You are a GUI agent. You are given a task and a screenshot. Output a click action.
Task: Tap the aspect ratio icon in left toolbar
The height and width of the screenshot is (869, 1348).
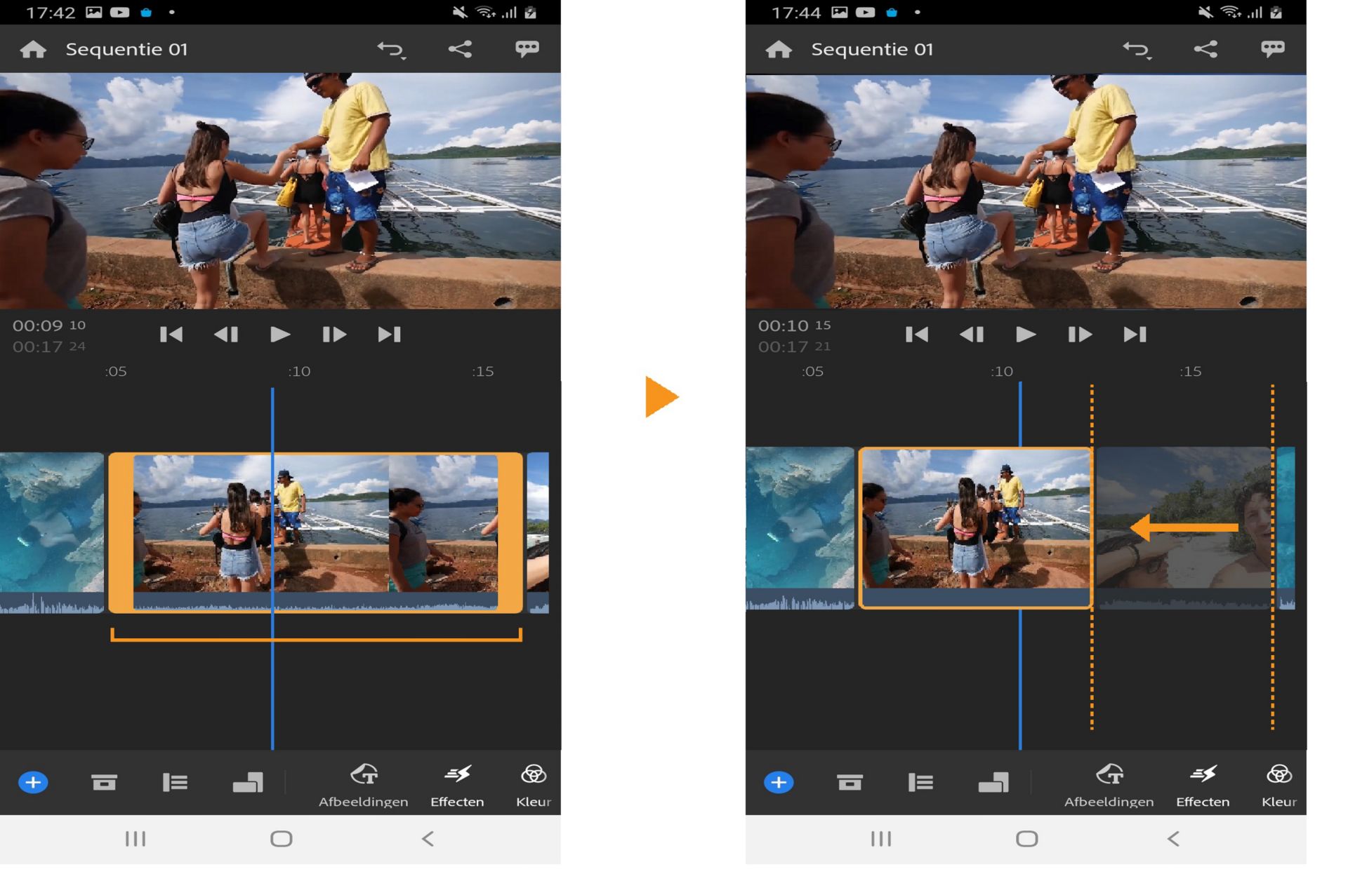point(248,782)
